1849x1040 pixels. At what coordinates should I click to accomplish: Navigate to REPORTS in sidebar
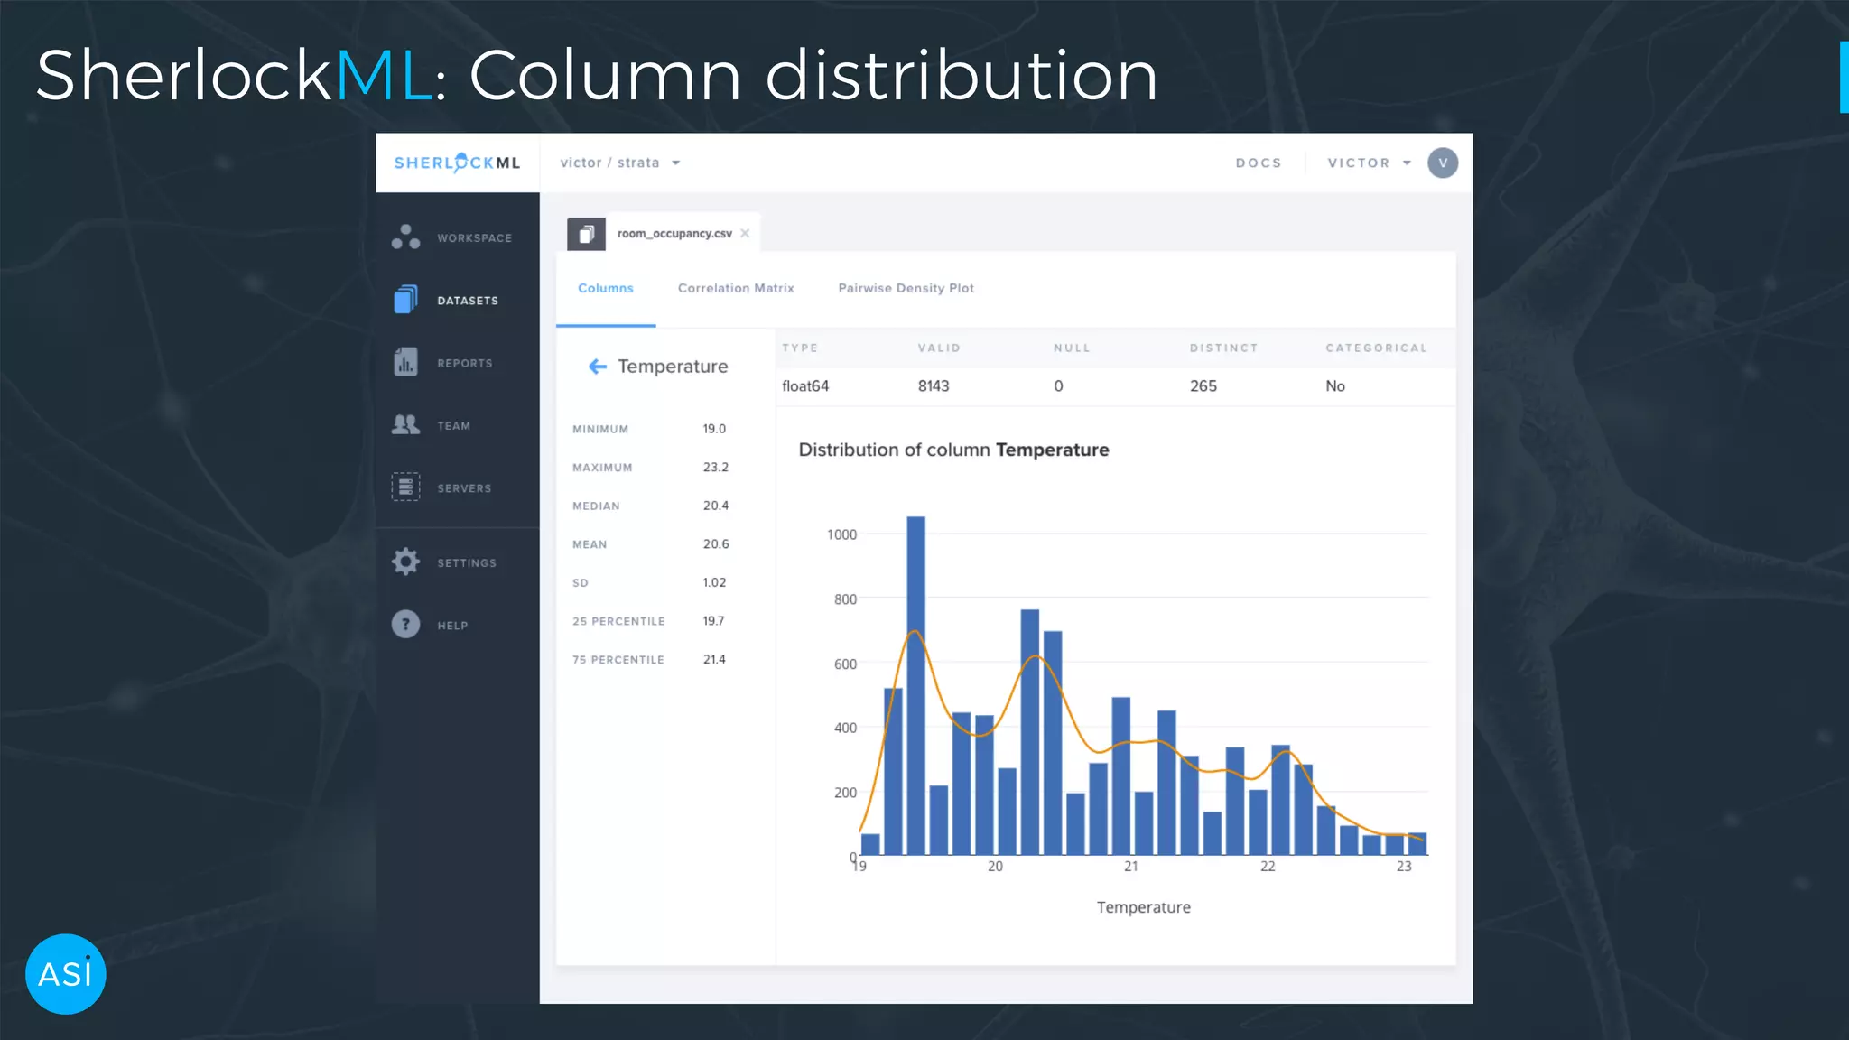point(465,363)
